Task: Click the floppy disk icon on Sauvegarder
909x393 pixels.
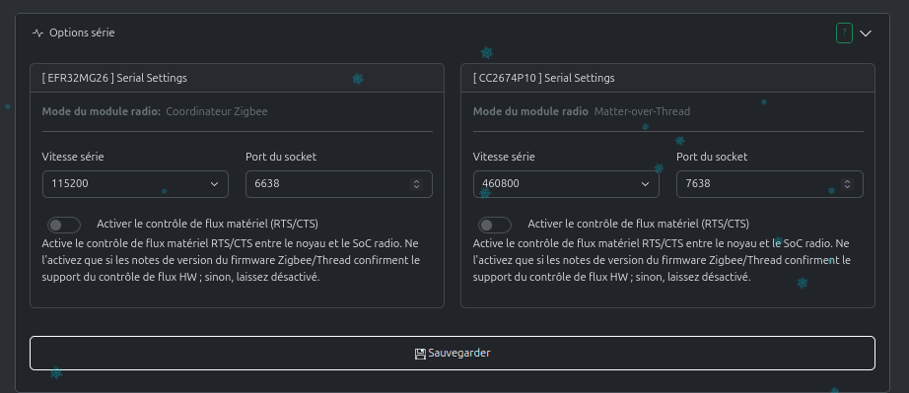Action: (420, 354)
